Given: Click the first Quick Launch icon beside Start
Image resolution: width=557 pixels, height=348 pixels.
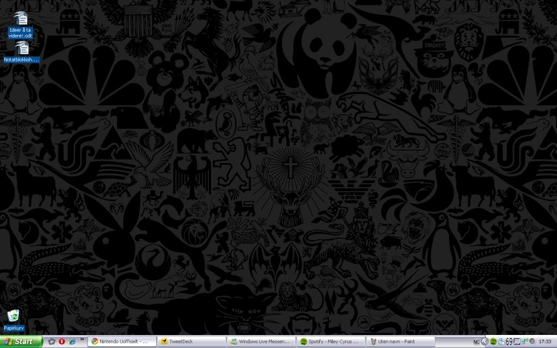Looking at the screenshot, I should (x=52, y=341).
